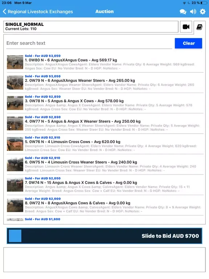Click Sold - For AUD $2,050 status
Viewport: 209px width, 279px height.
click(x=43, y=178)
